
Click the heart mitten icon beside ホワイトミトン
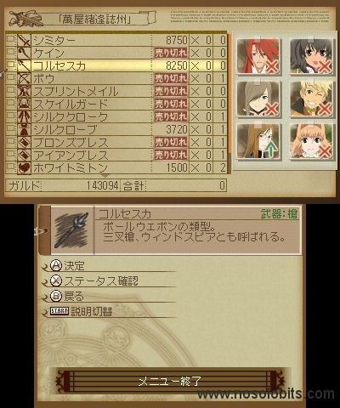pyautogui.click(x=25, y=167)
